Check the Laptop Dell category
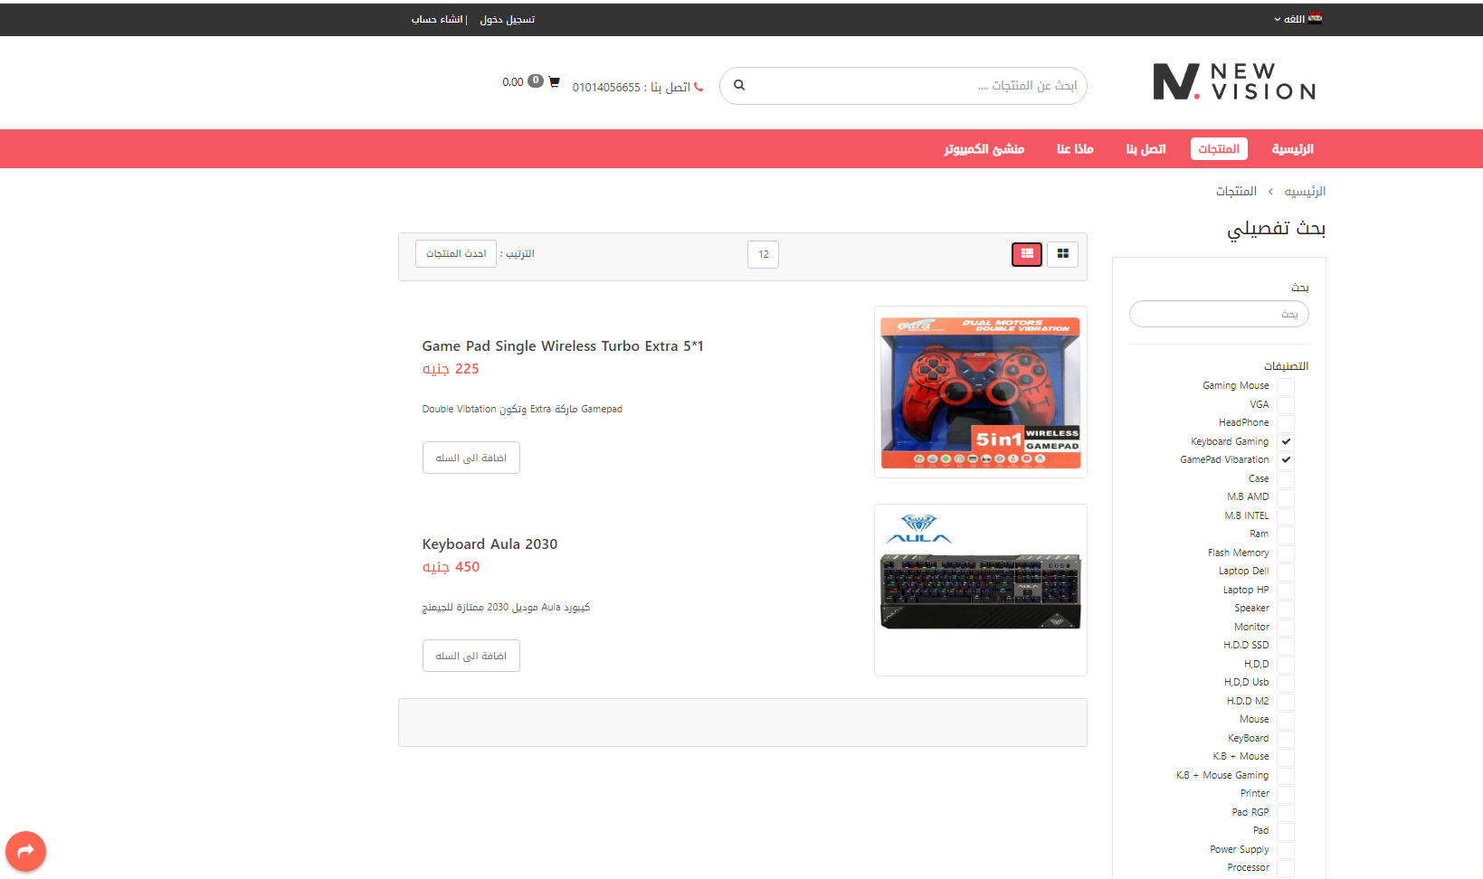 [x=1286, y=572]
